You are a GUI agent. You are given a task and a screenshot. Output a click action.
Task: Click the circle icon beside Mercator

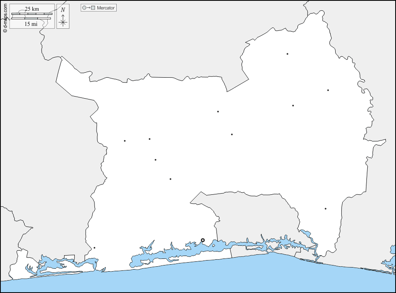click(84, 8)
